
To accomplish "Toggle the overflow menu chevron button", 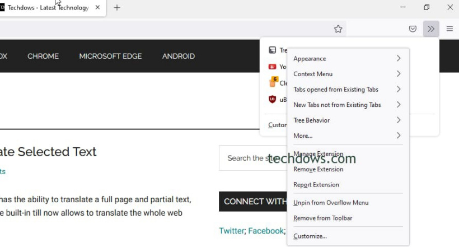I will pos(431,29).
